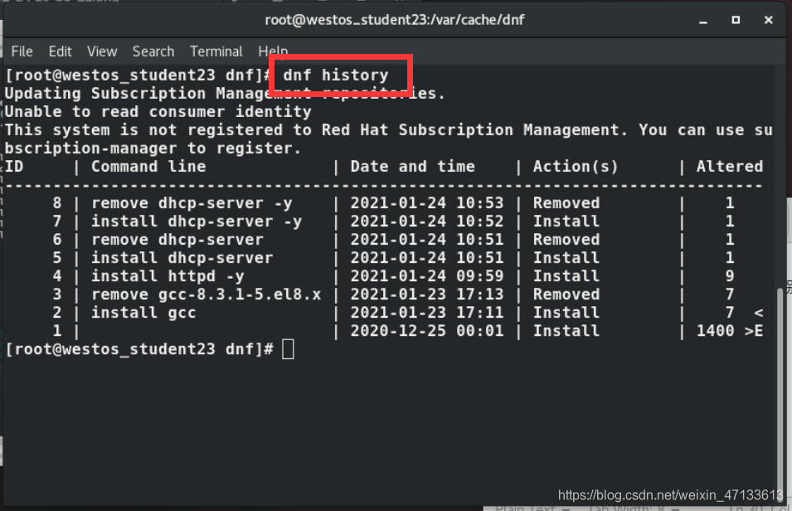The height and width of the screenshot is (511, 792).
Task: Click 'Removed' action in row 3
Action: (x=566, y=294)
